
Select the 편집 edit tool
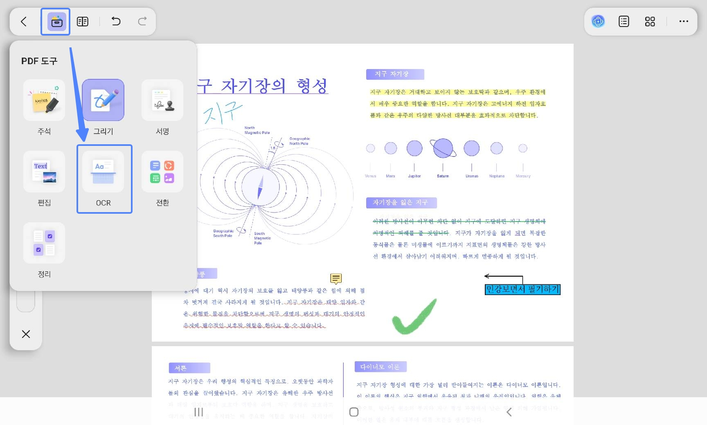(44, 179)
